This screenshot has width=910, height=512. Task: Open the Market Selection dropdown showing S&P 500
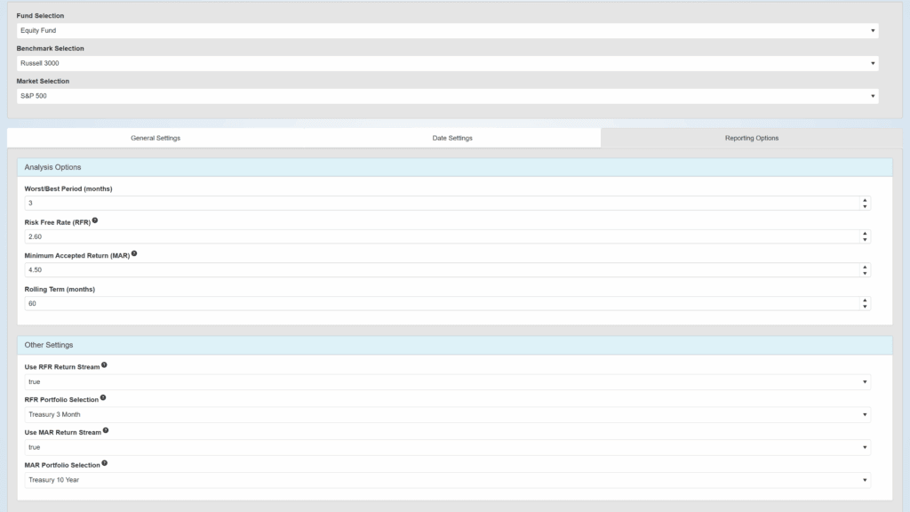point(447,96)
